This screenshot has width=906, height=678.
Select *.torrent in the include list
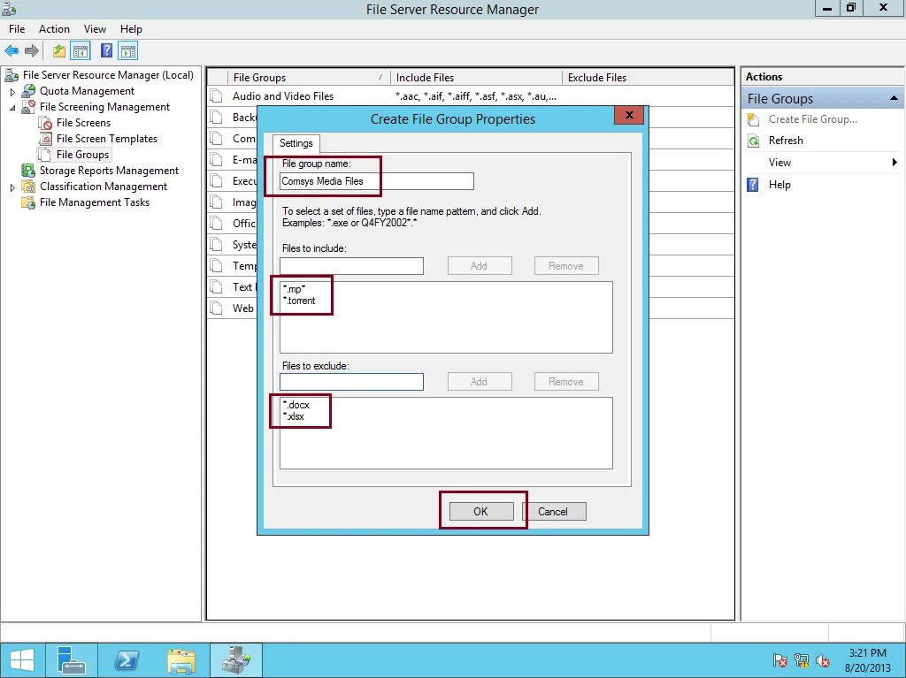[299, 301]
